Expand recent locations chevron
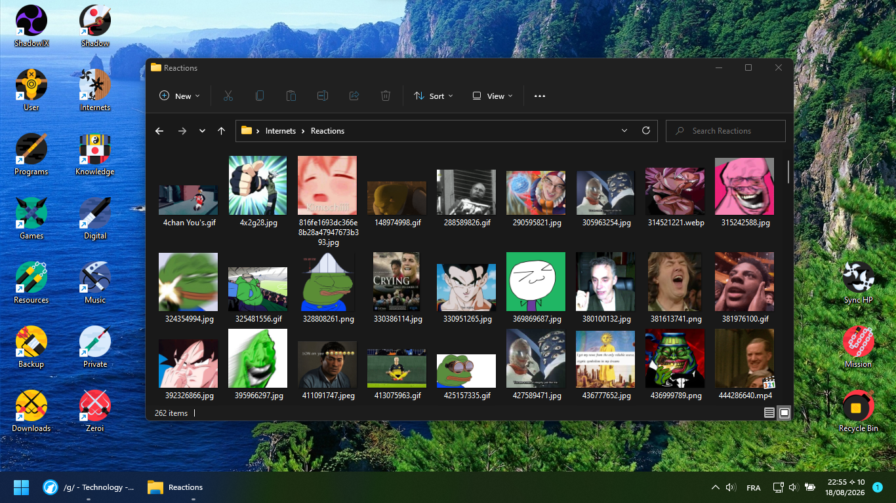896x503 pixels. coord(202,131)
